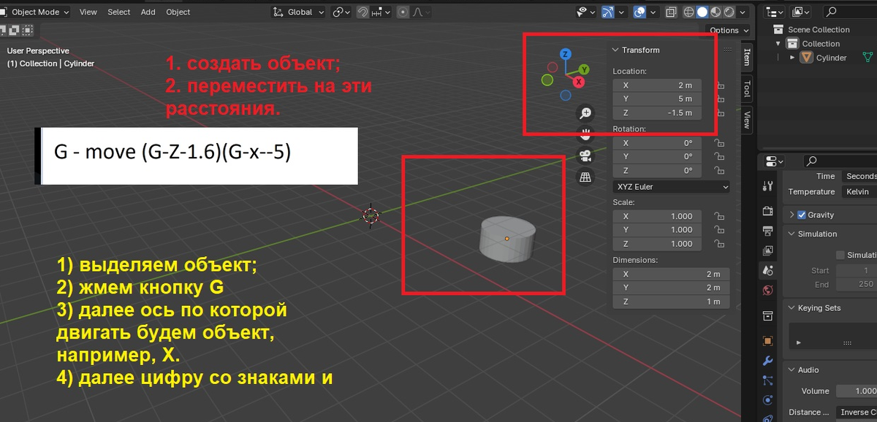Open the Object menu
877x422 pixels.
[x=178, y=12]
